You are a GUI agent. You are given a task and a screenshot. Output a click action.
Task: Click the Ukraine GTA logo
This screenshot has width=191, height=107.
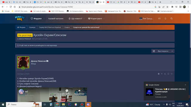coord(20,18)
